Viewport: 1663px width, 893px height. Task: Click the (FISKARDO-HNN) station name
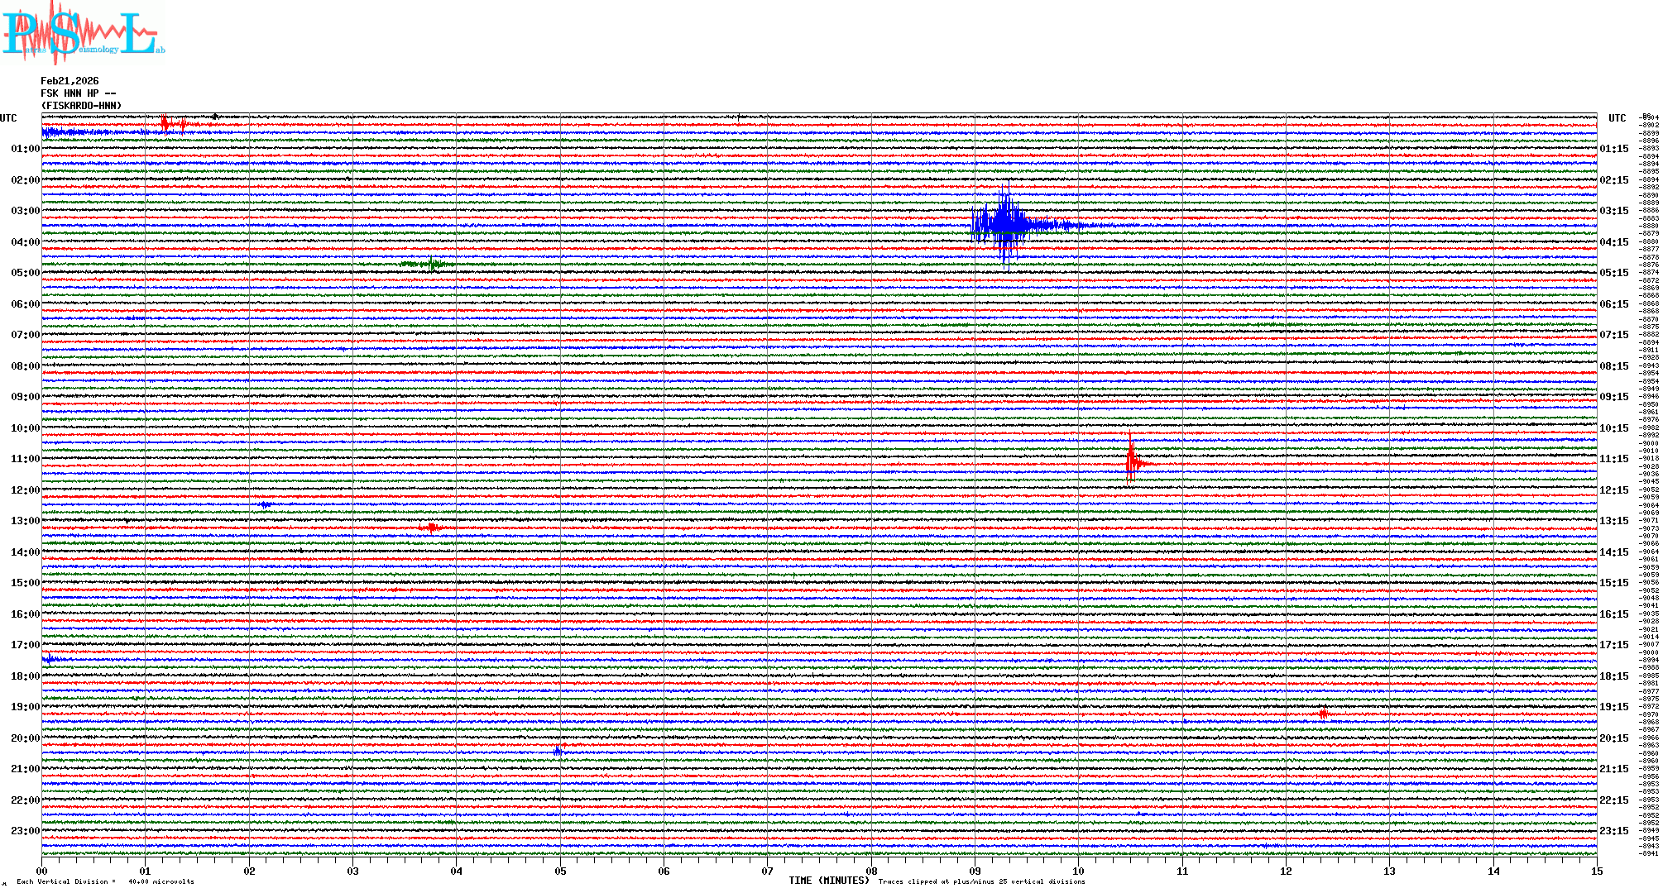pos(81,106)
